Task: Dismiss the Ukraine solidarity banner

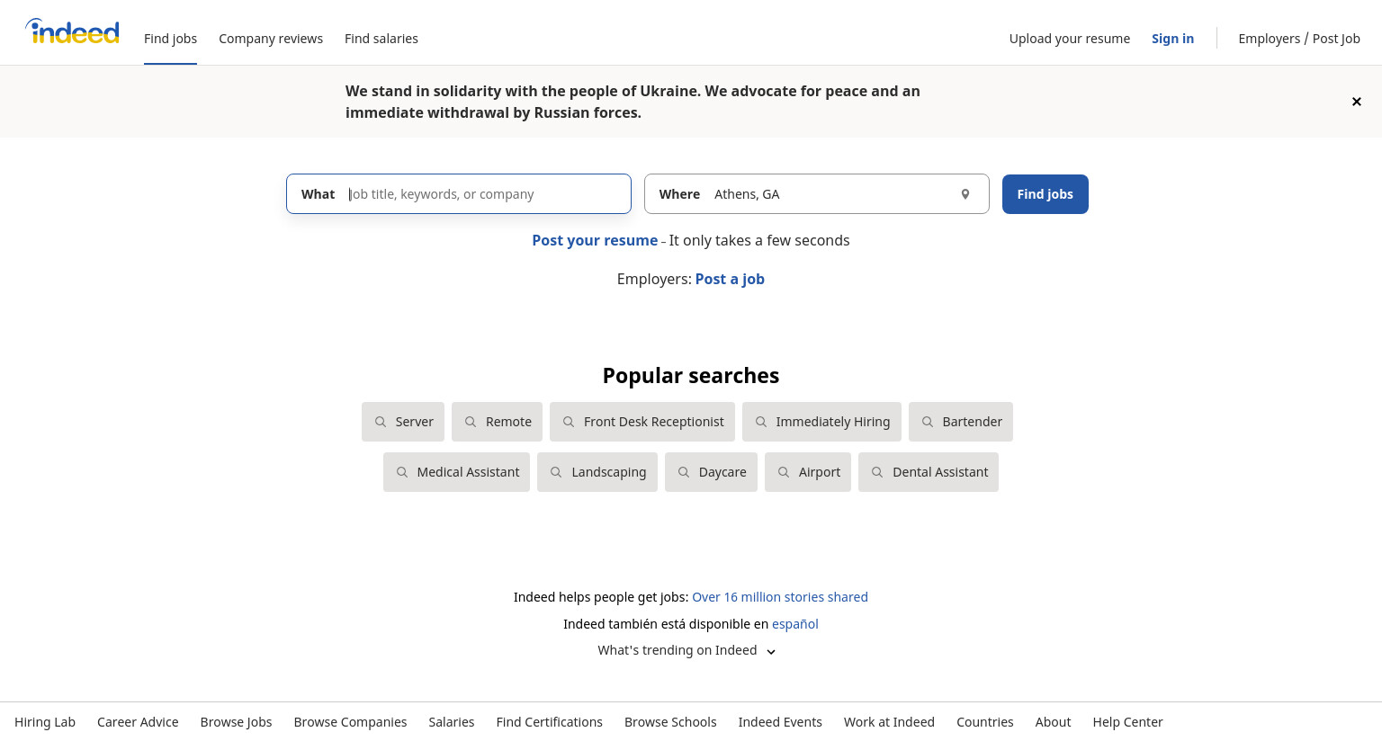Action: click(1357, 102)
